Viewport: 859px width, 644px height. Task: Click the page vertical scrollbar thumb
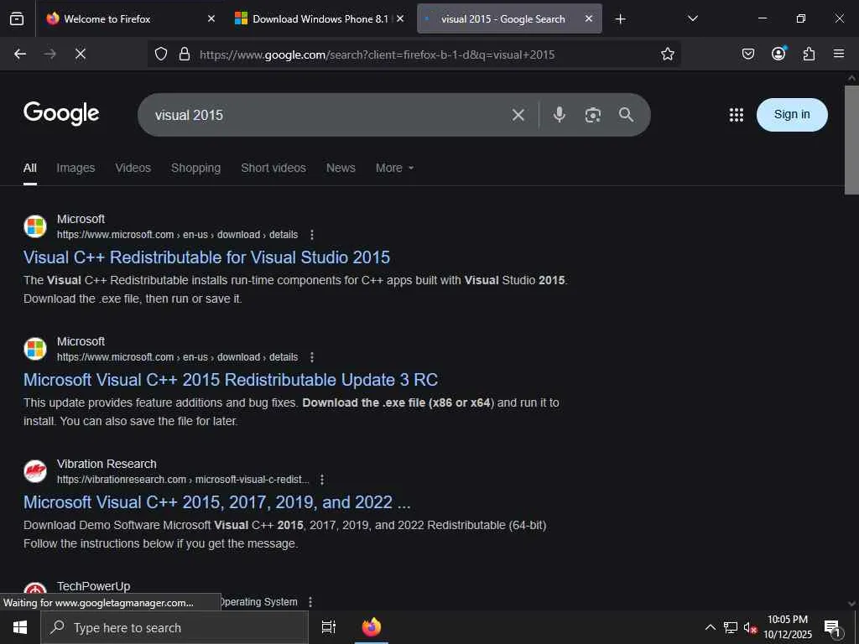[x=851, y=140]
